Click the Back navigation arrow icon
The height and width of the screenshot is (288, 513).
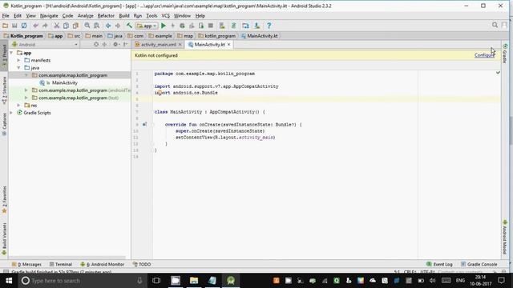[x=108, y=26]
